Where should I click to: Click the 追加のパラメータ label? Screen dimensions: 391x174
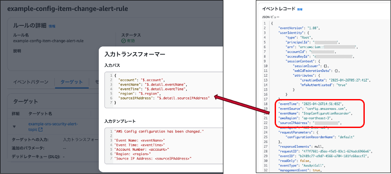coord(28,148)
